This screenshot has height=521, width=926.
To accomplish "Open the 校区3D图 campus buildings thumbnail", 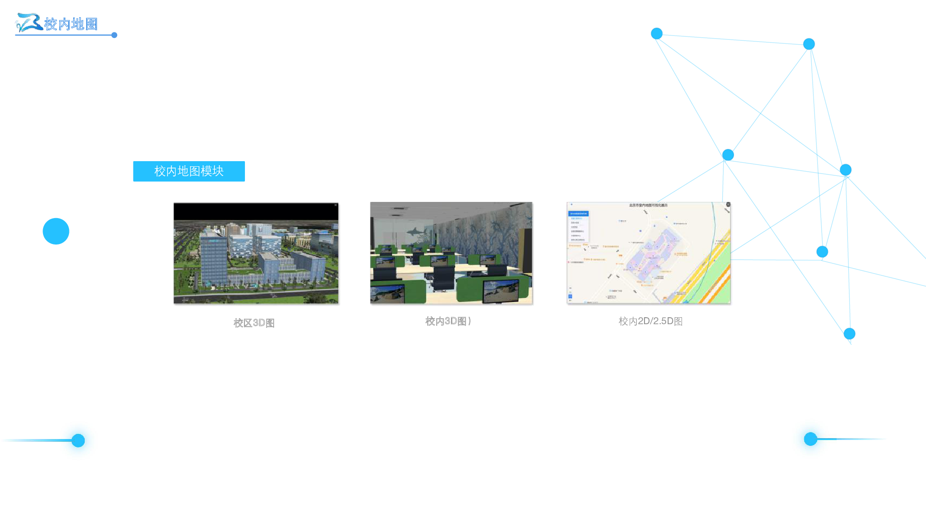I will click(256, 253).
